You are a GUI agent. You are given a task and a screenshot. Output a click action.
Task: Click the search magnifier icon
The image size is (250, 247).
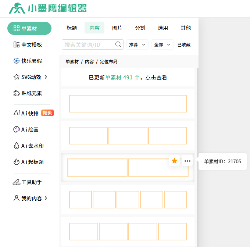tap(118, 44)
